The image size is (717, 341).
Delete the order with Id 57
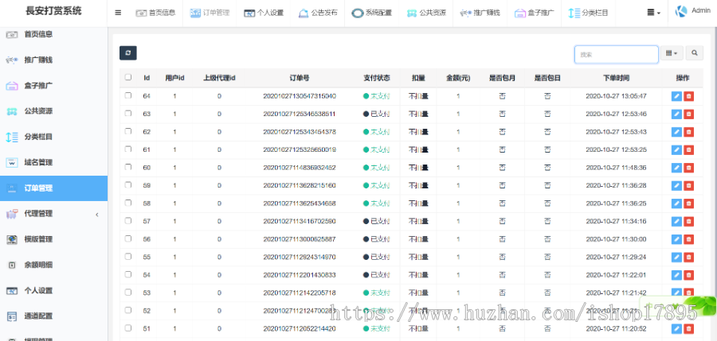click(689, 221)
